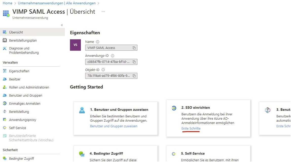Click the shield icon on card 4
Viewport: 291px width, 162px height.
click(x=82, y=154)
